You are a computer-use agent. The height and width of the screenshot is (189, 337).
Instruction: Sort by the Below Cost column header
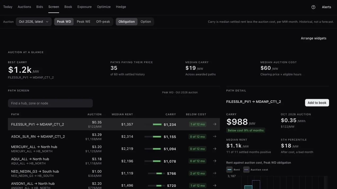coord(196,114)
